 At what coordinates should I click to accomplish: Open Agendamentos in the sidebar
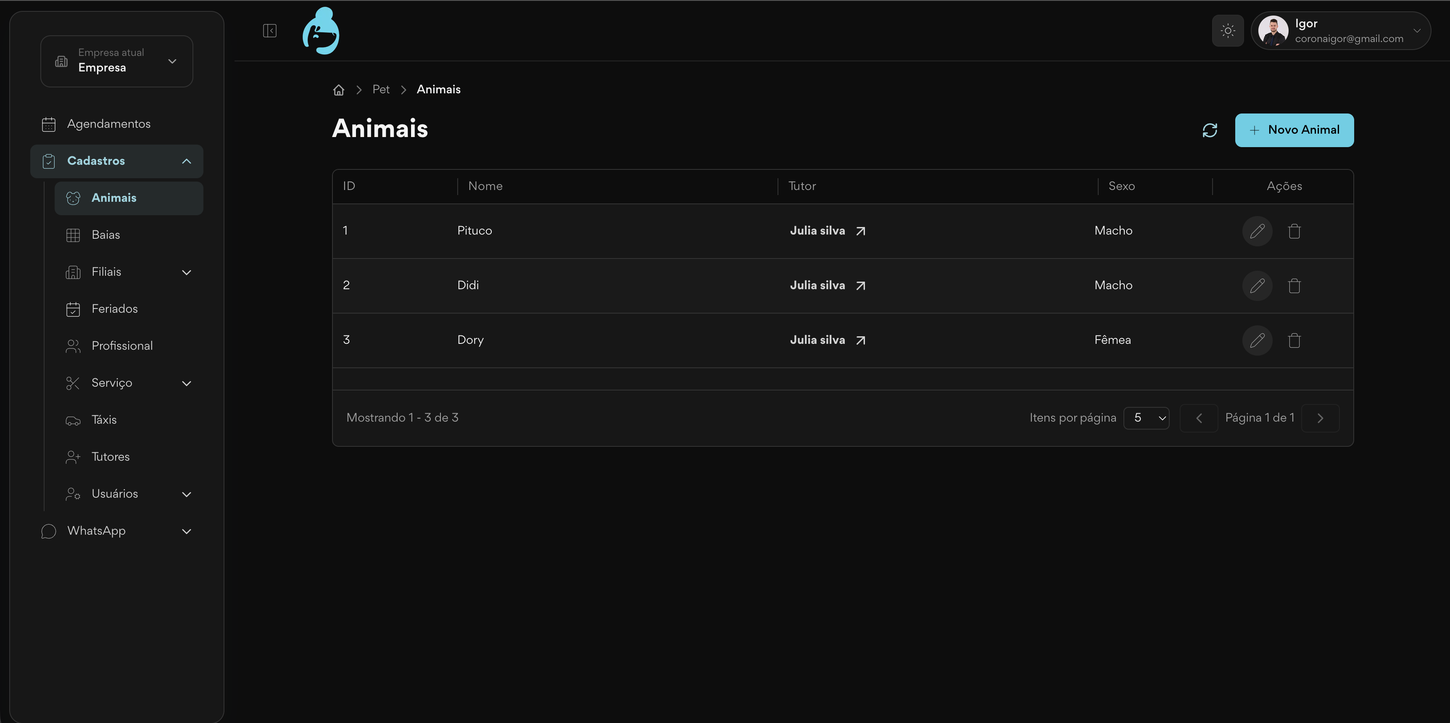[x=108, y=124]
